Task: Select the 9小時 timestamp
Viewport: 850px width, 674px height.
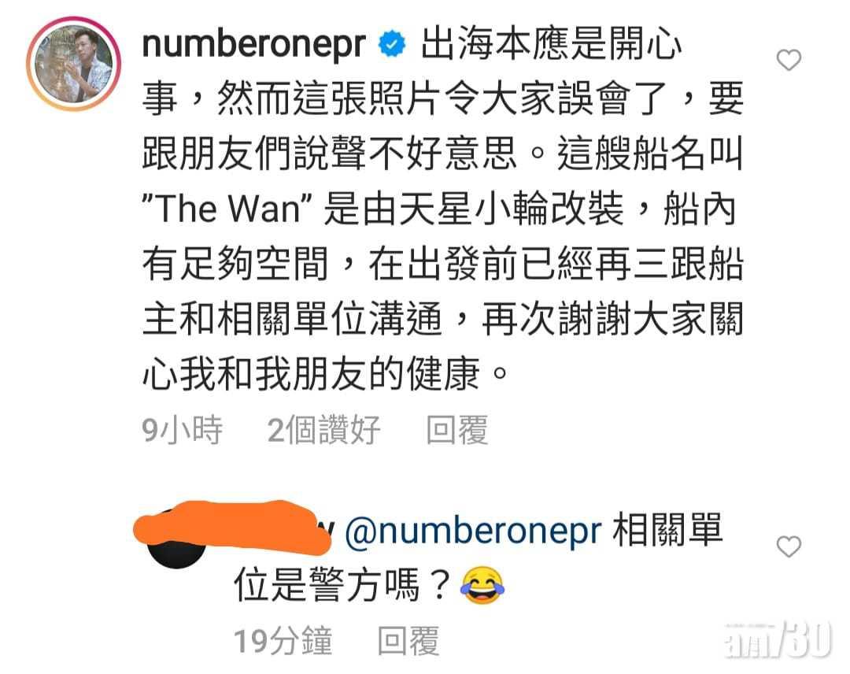Action: tap(182, 430)
